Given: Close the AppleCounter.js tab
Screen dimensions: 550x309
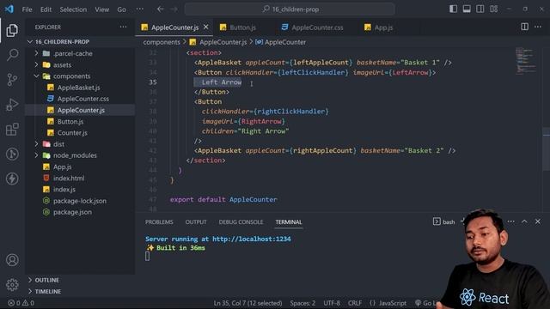Looking at the screenshot, I should [x=206, y=27].
